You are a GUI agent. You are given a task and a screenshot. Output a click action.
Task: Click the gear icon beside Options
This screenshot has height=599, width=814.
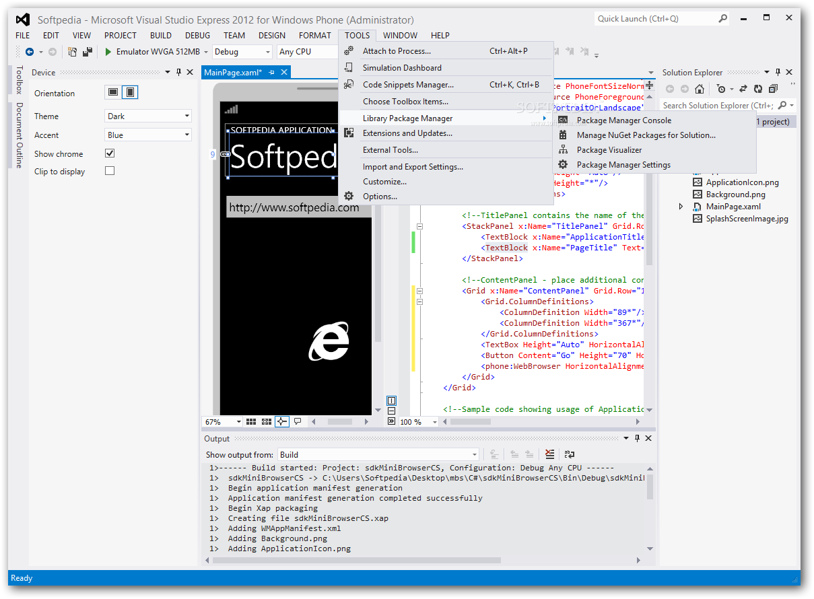pyautogui.click(x=349, y=197)
